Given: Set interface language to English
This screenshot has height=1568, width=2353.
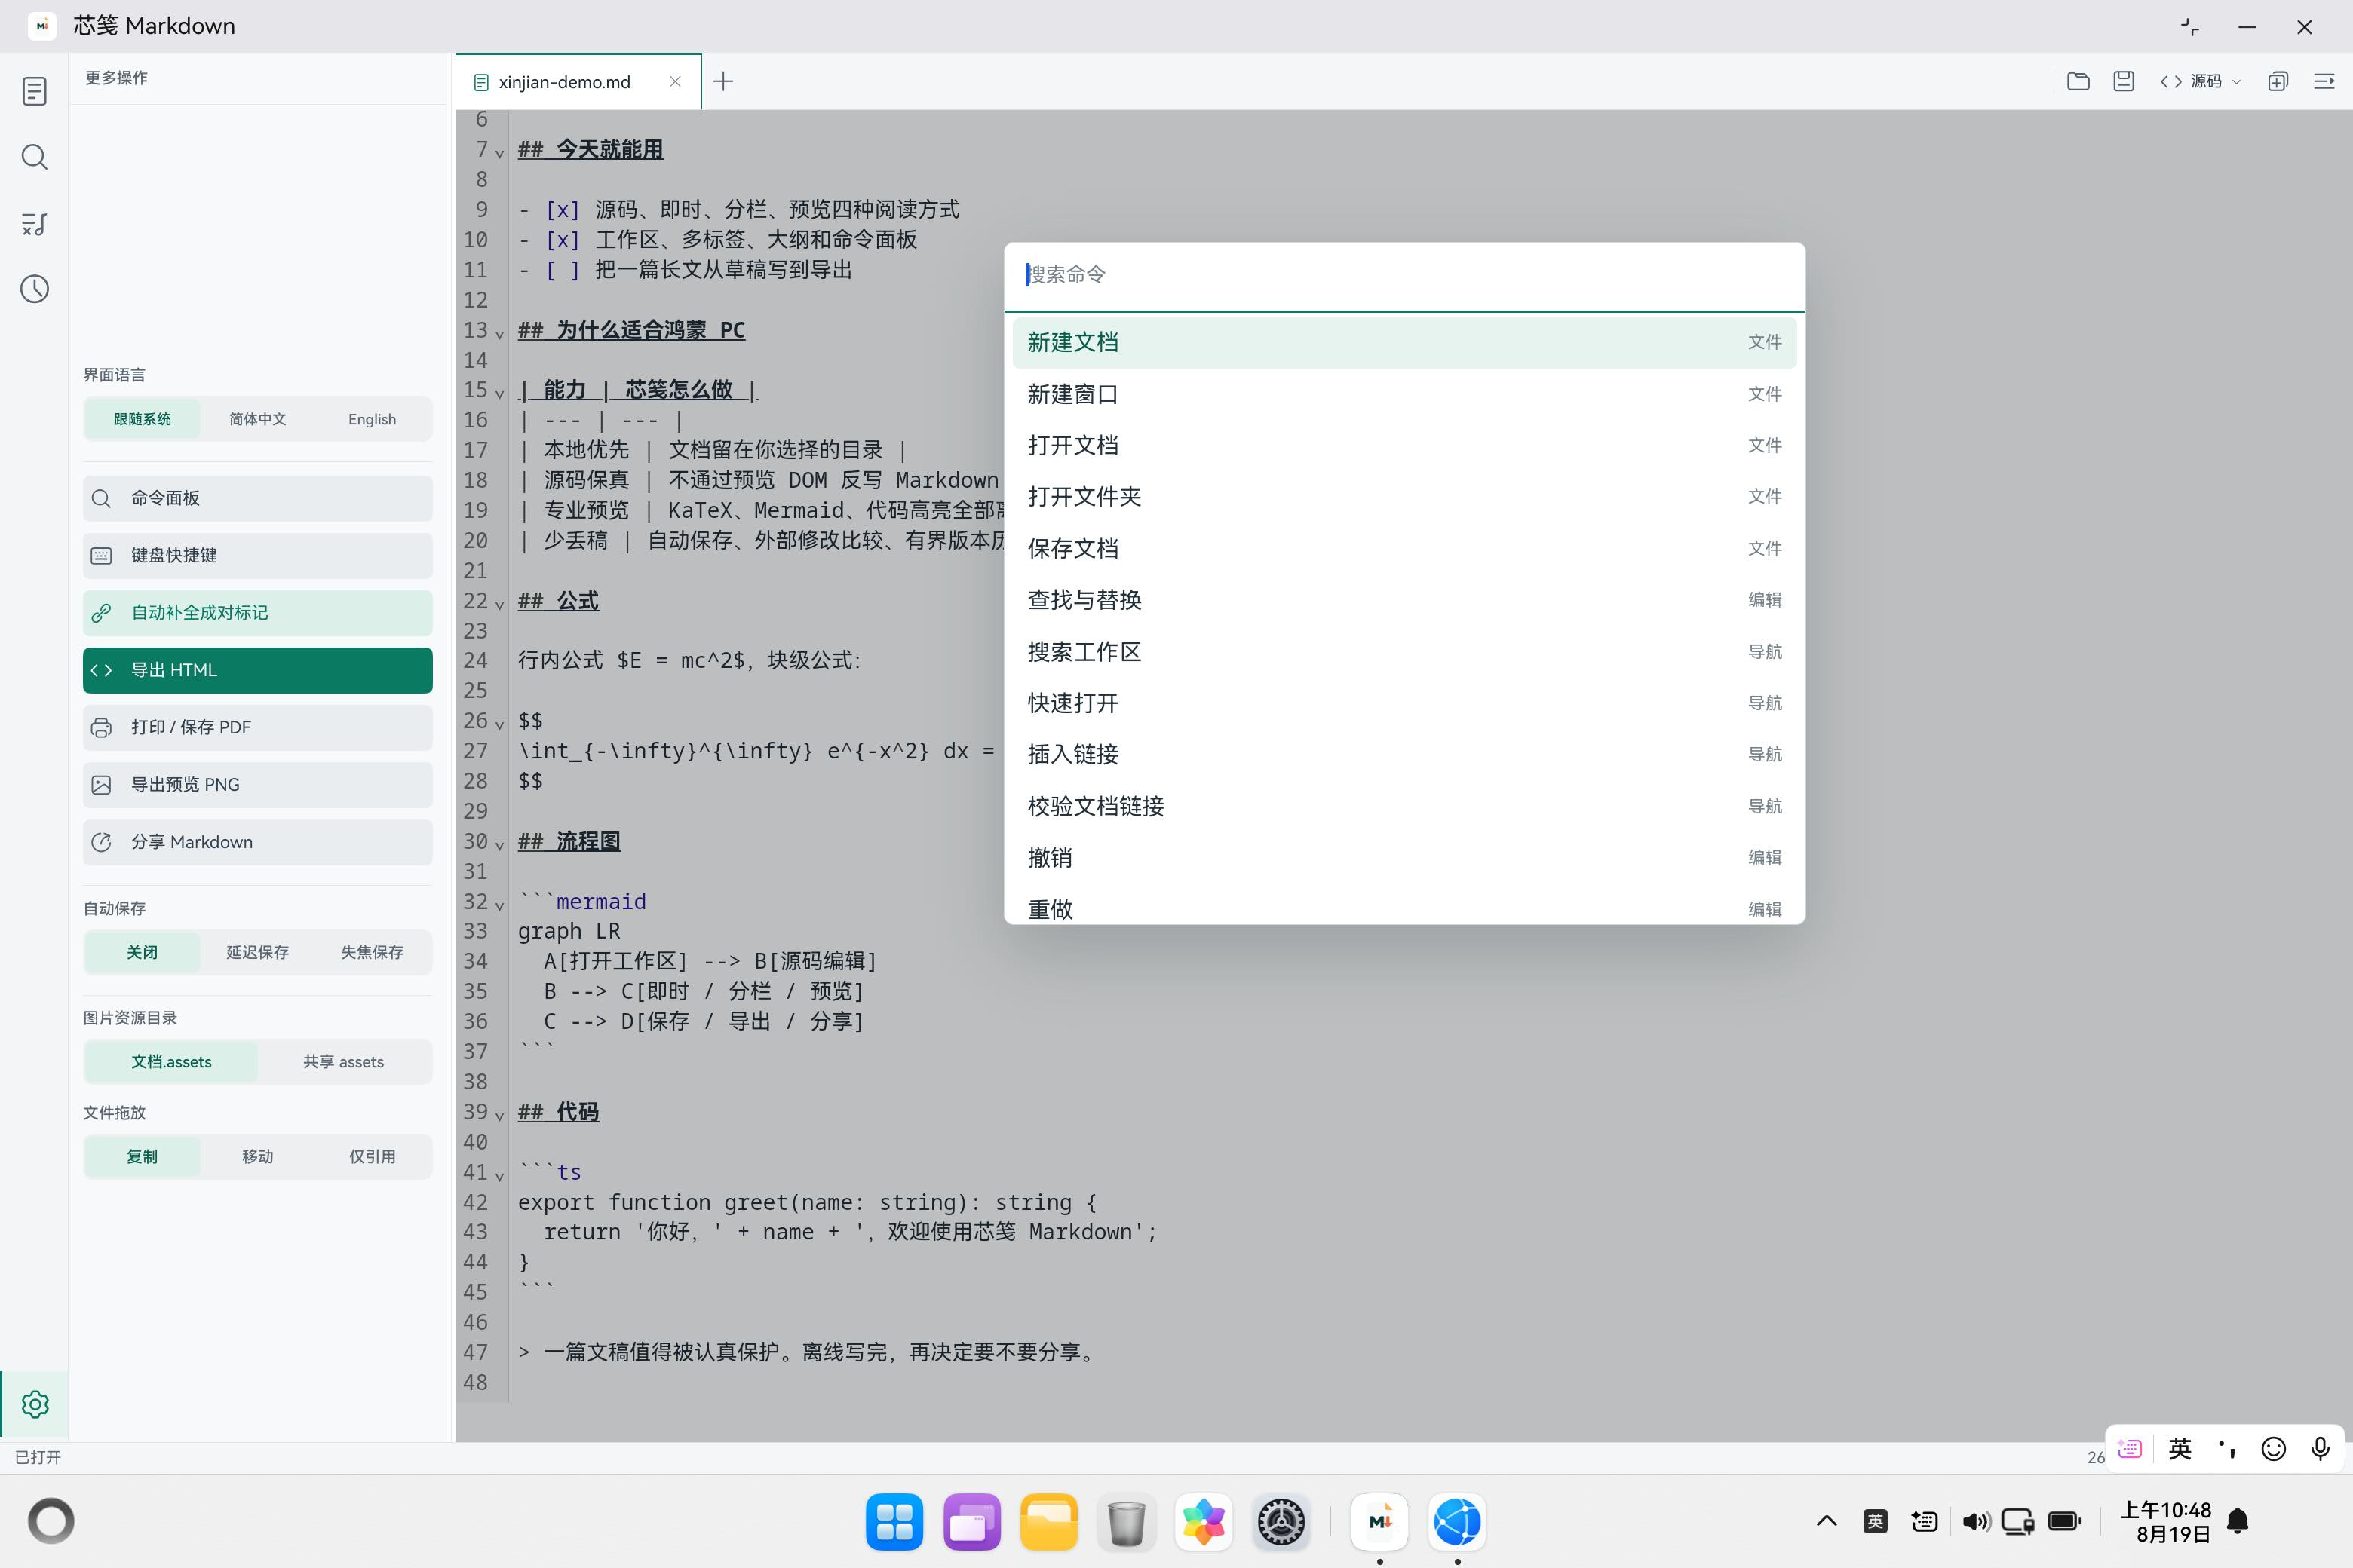Looking at the screenshot, I should [372, 419].
